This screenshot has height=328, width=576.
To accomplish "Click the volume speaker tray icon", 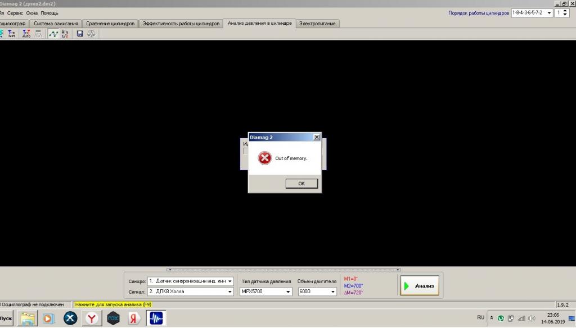I will click(532, 318).
